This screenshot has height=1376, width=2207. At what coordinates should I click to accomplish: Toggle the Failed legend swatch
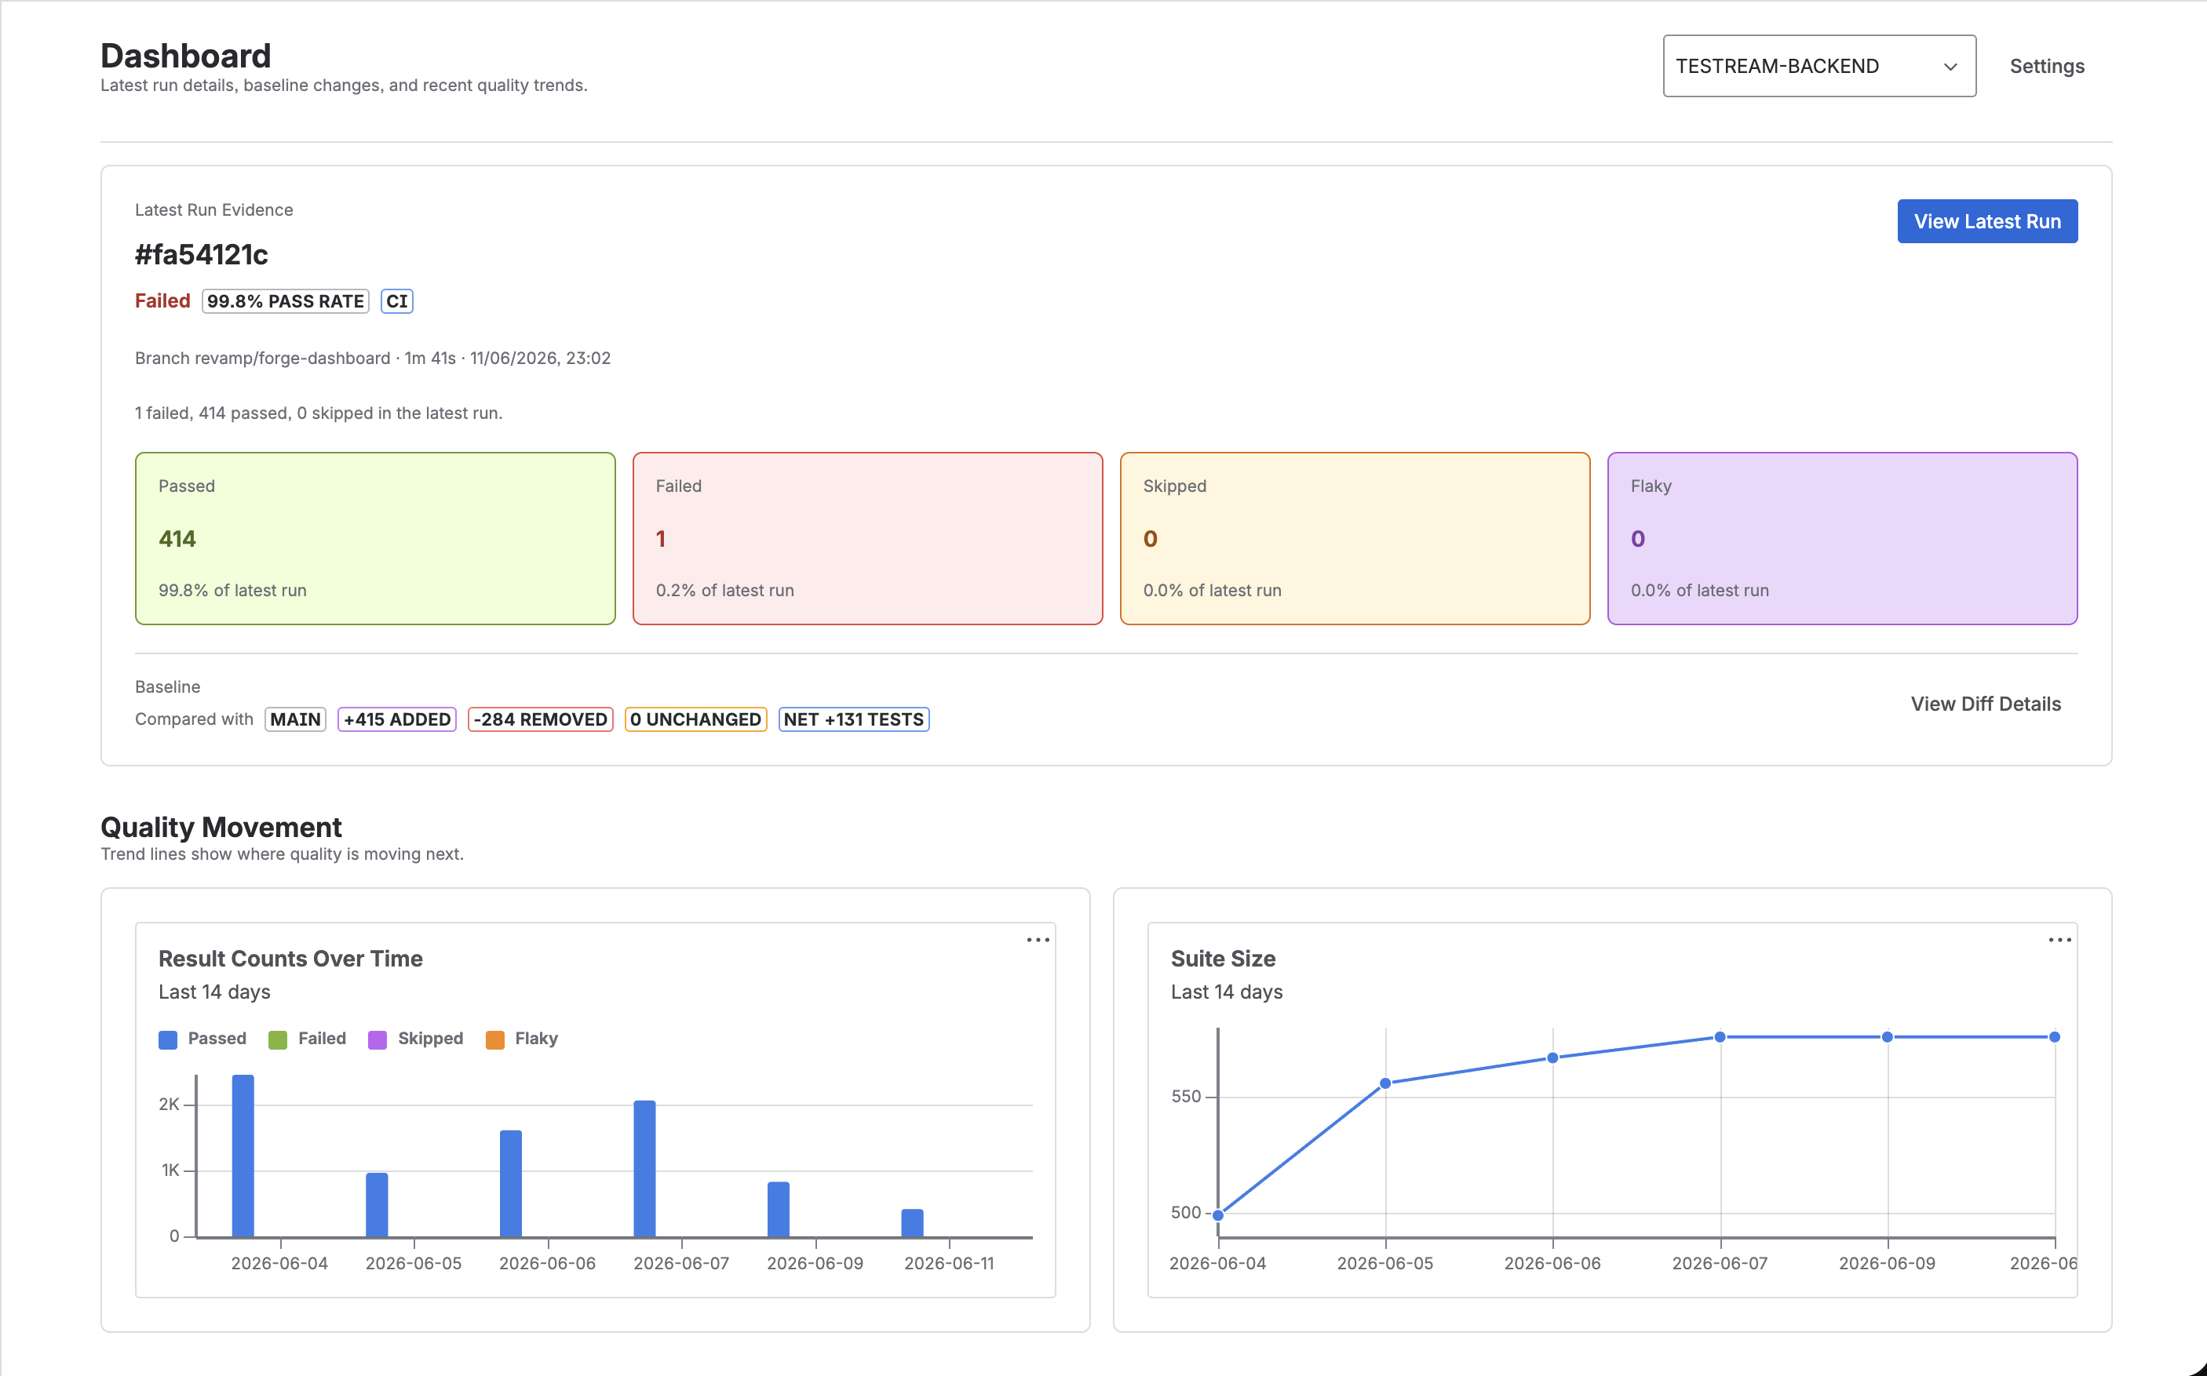pos(278,1039)
